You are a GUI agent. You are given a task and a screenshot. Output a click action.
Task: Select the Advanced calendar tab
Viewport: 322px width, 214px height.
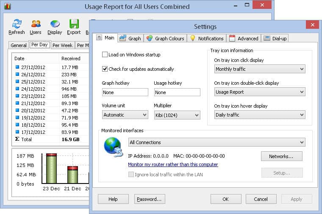(x=244, y=39)
